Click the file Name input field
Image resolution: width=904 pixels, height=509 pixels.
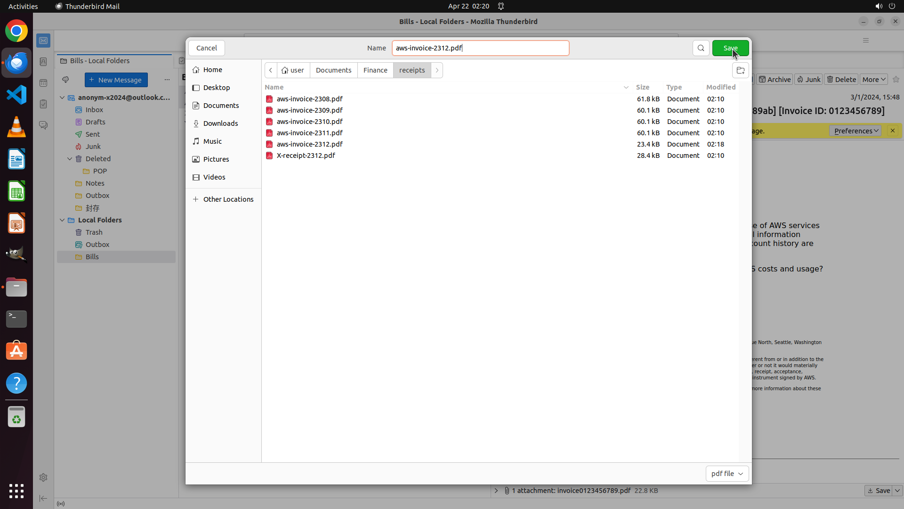point(480,48)
